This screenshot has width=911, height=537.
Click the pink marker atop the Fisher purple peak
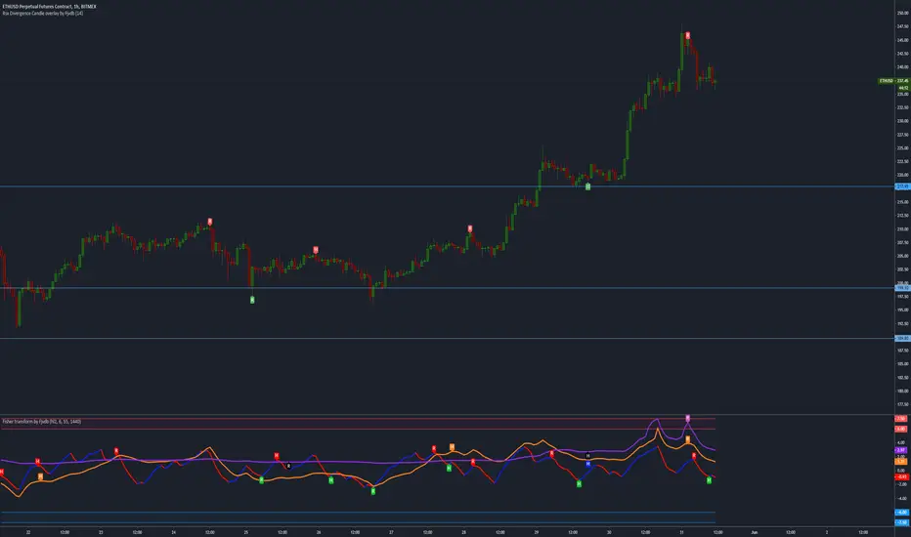click(688, 419)
